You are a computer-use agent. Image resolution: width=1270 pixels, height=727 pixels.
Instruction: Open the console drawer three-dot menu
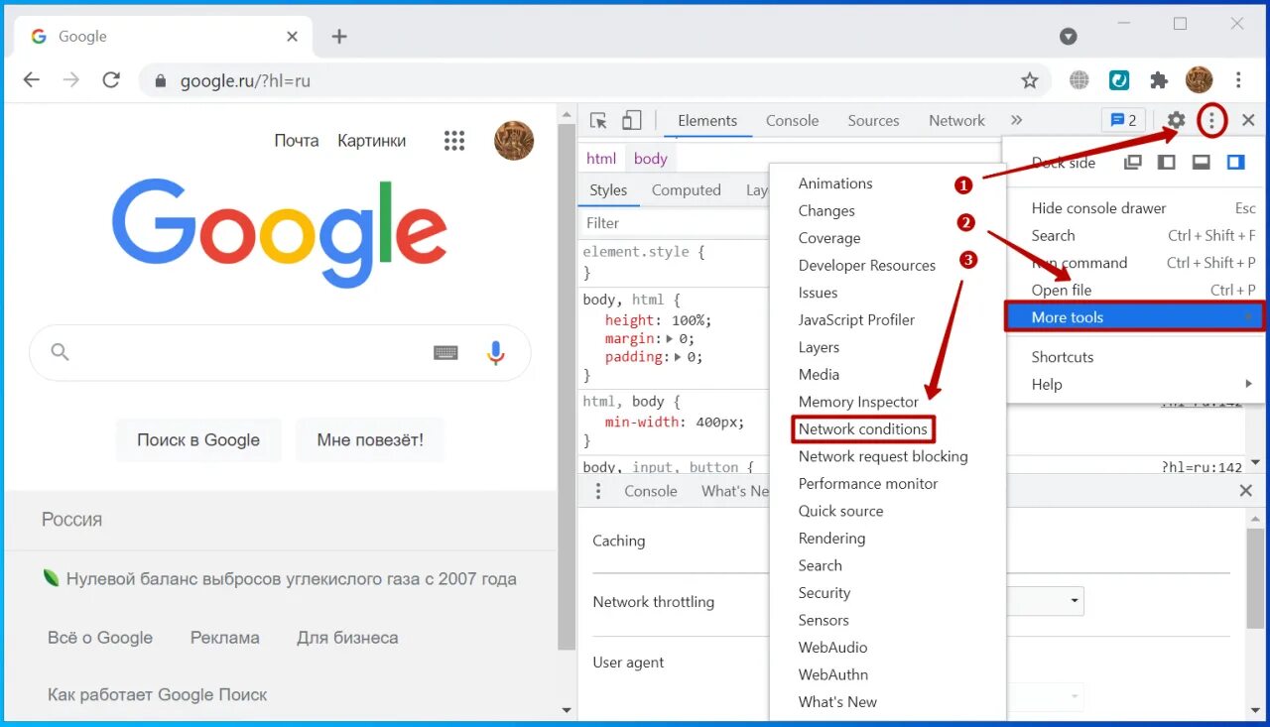597,491
